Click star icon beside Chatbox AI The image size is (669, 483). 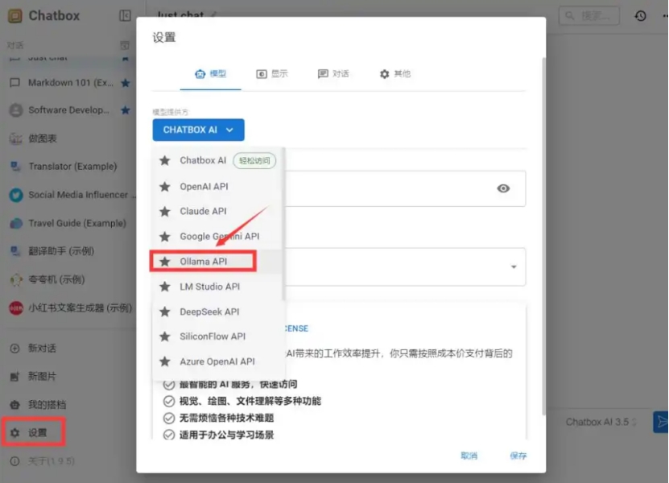tap(165, 161)
